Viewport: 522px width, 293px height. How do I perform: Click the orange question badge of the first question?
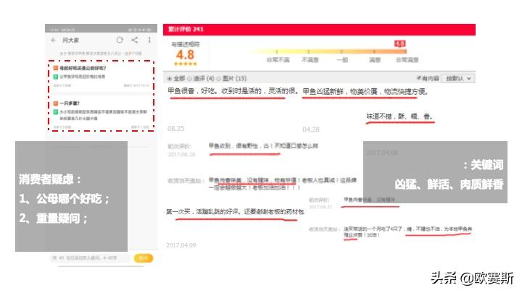pyautogui.click(x=56, y=68)
